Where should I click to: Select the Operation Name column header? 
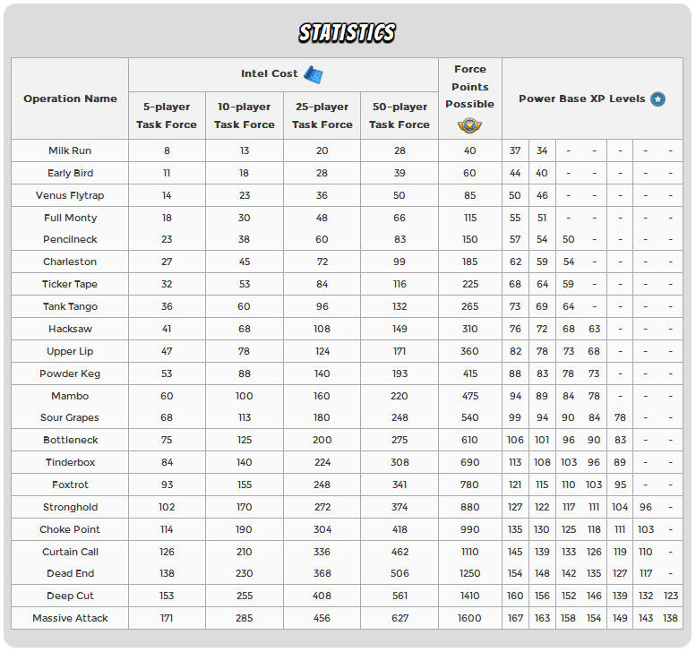pos(70,99)
